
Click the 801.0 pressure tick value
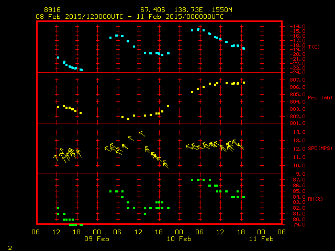click(298, 123)
